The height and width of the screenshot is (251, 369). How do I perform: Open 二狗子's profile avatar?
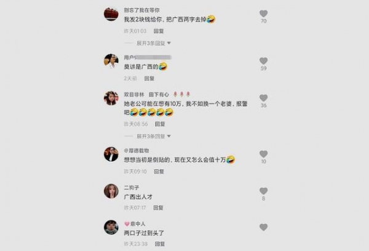tap(111, 191)
